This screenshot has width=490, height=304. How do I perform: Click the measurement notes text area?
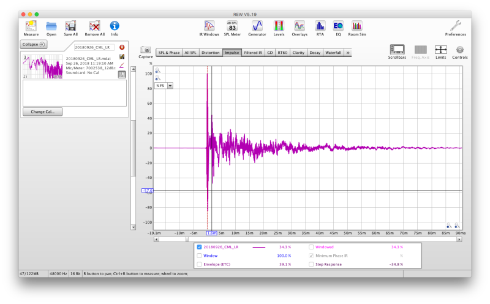[75, 93]
